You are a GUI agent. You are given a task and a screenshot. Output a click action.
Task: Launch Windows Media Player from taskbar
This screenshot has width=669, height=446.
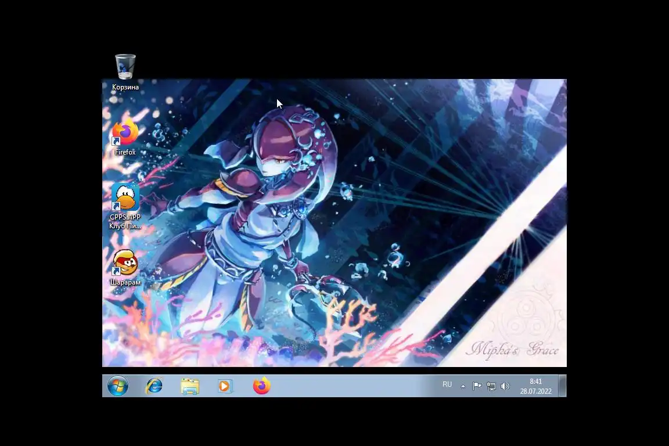pyautogui.click(x=225, y=386)
